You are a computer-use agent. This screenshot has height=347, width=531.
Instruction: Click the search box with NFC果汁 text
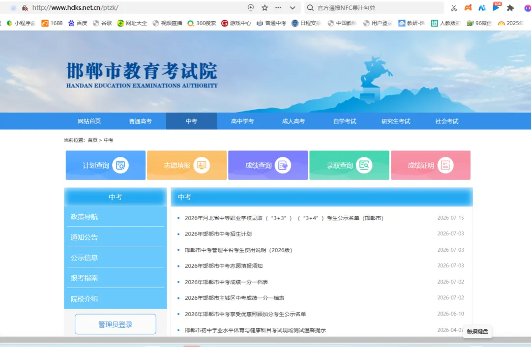[x=374, y=8]
